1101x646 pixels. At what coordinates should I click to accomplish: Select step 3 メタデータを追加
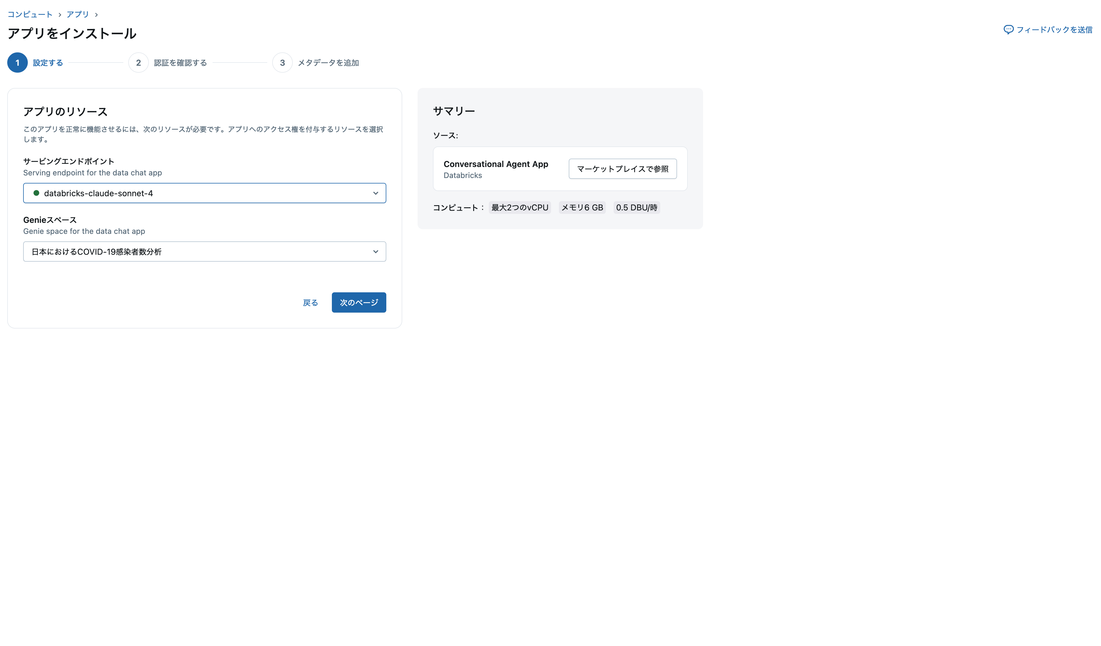328,62
